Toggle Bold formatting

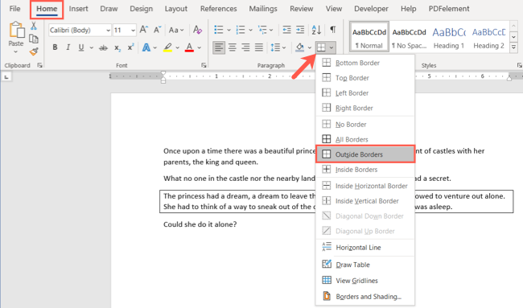[55, 47]
